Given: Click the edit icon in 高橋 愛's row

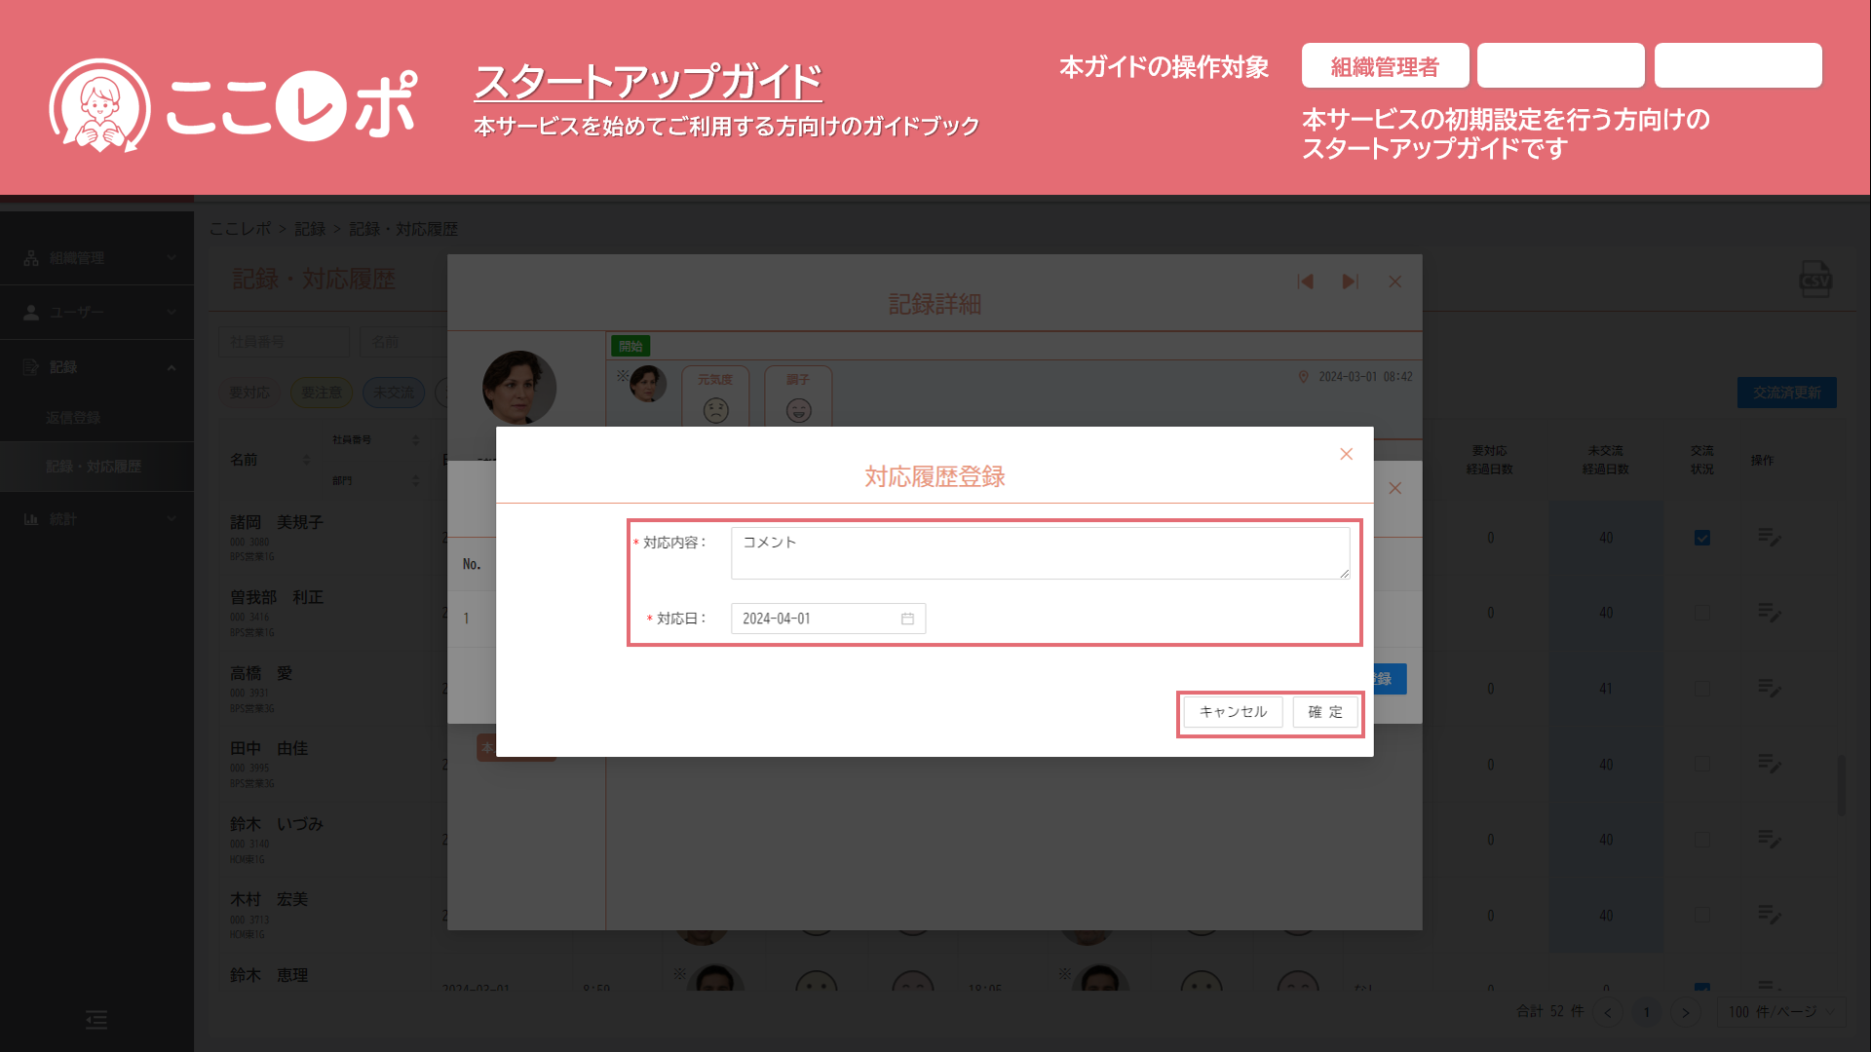Looking at the screenshot, I should 1770,688.
